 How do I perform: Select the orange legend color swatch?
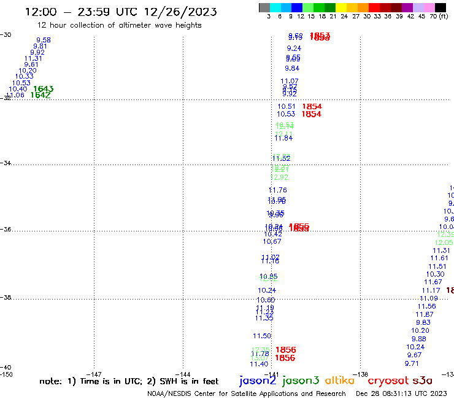363,7
